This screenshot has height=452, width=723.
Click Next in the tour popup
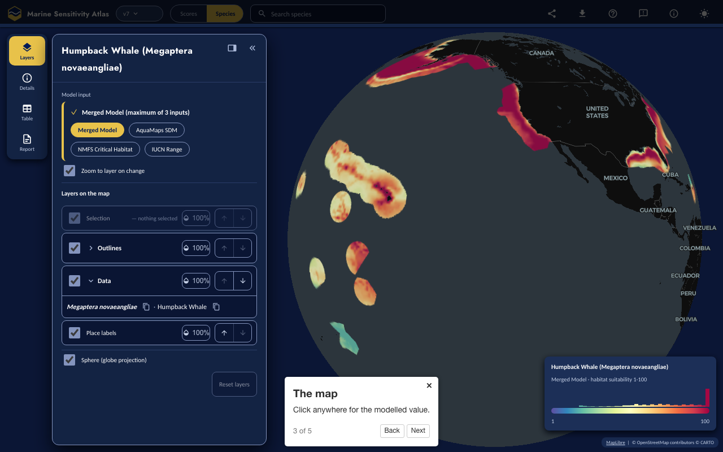tap(418, 431)
